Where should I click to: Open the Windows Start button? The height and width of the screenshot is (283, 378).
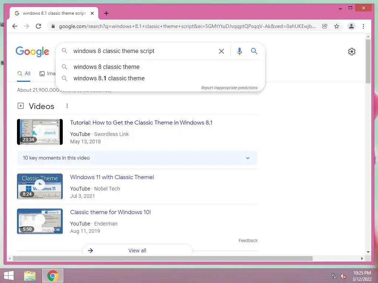click(9, 276)
